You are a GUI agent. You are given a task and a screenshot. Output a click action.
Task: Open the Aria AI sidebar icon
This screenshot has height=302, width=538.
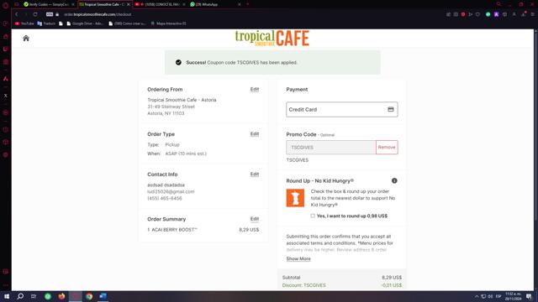(x=6, y=78)
